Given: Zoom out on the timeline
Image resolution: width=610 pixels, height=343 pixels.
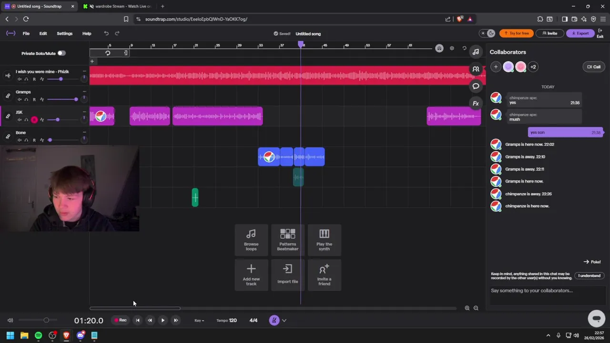Looking at the screenshot, I should [476, 308].
